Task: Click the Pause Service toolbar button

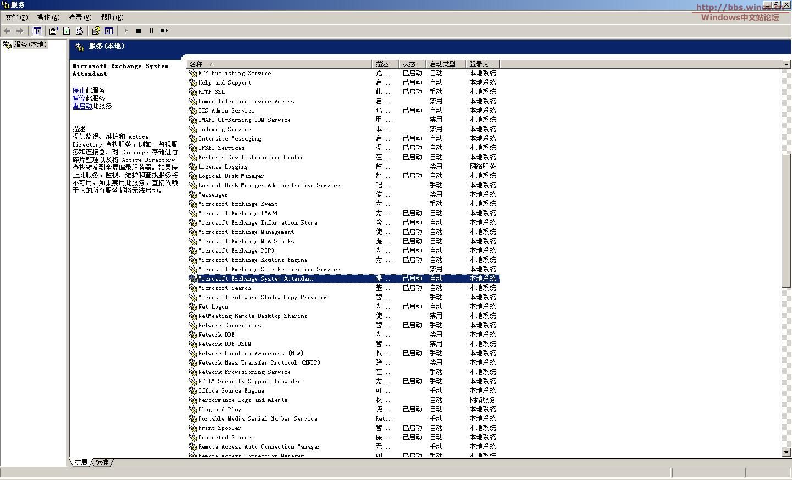Action: (x=151, y=31)
